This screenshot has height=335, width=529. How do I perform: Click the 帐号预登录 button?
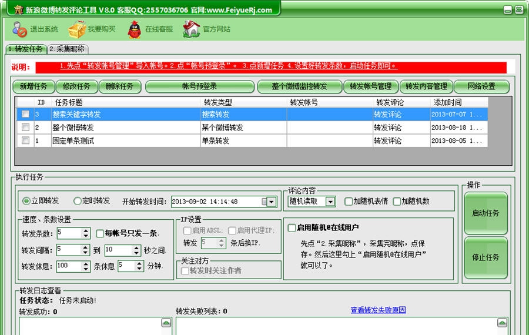point(200,87)
